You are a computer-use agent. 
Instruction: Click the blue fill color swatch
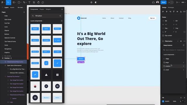(163, 101)
